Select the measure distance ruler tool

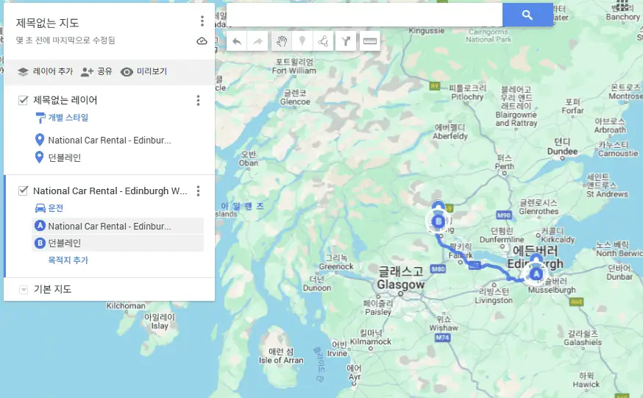(x=370, y=41)
